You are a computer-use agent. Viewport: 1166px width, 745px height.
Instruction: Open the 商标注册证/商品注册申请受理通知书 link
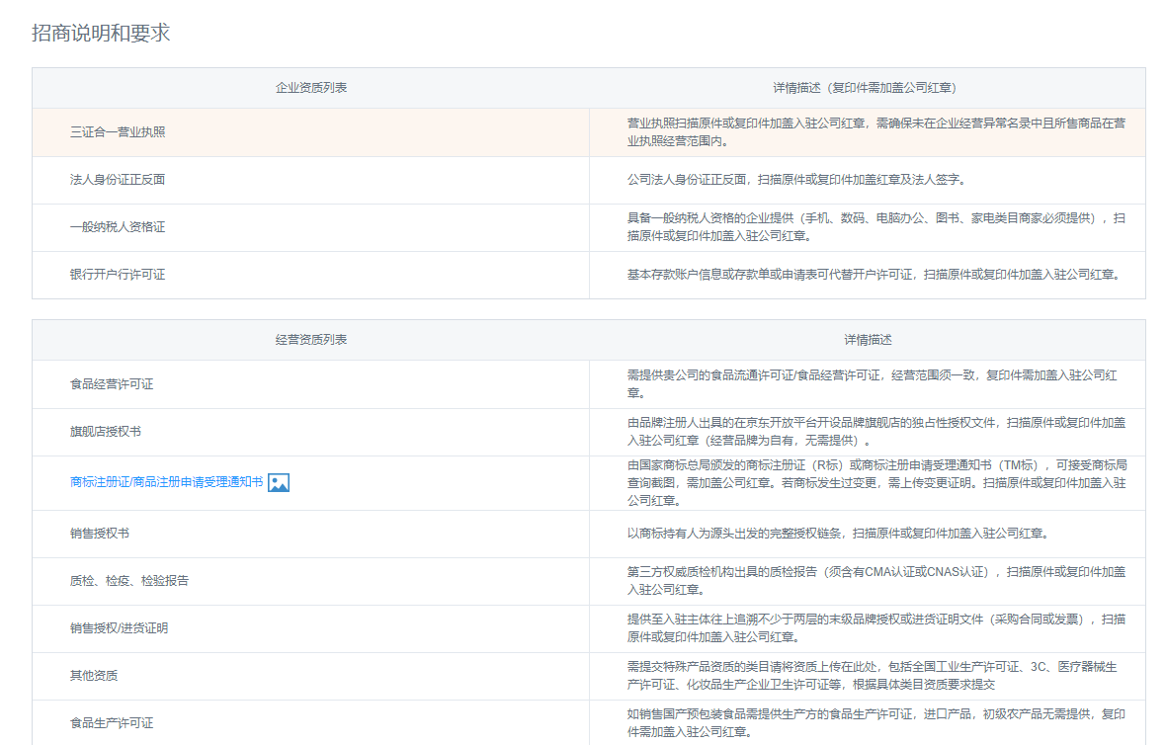pos(167,482)
